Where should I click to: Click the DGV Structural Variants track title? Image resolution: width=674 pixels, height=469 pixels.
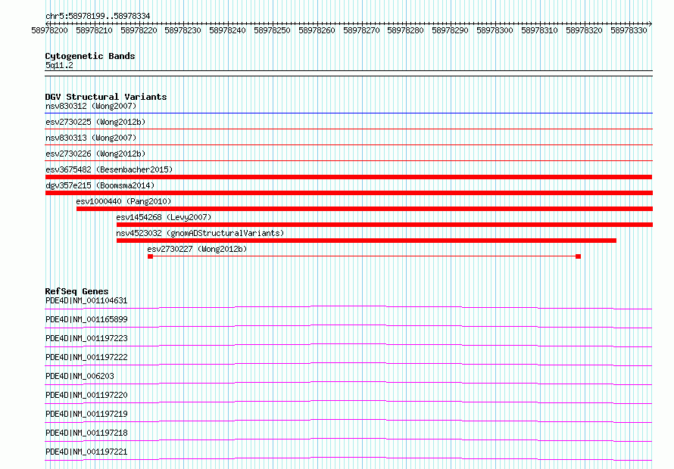click(x=106, y=97)
